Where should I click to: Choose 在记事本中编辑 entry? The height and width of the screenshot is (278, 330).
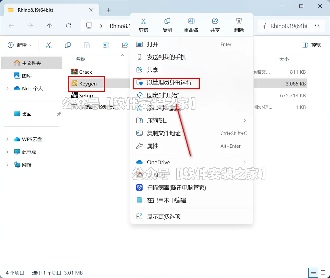point(192,200)
